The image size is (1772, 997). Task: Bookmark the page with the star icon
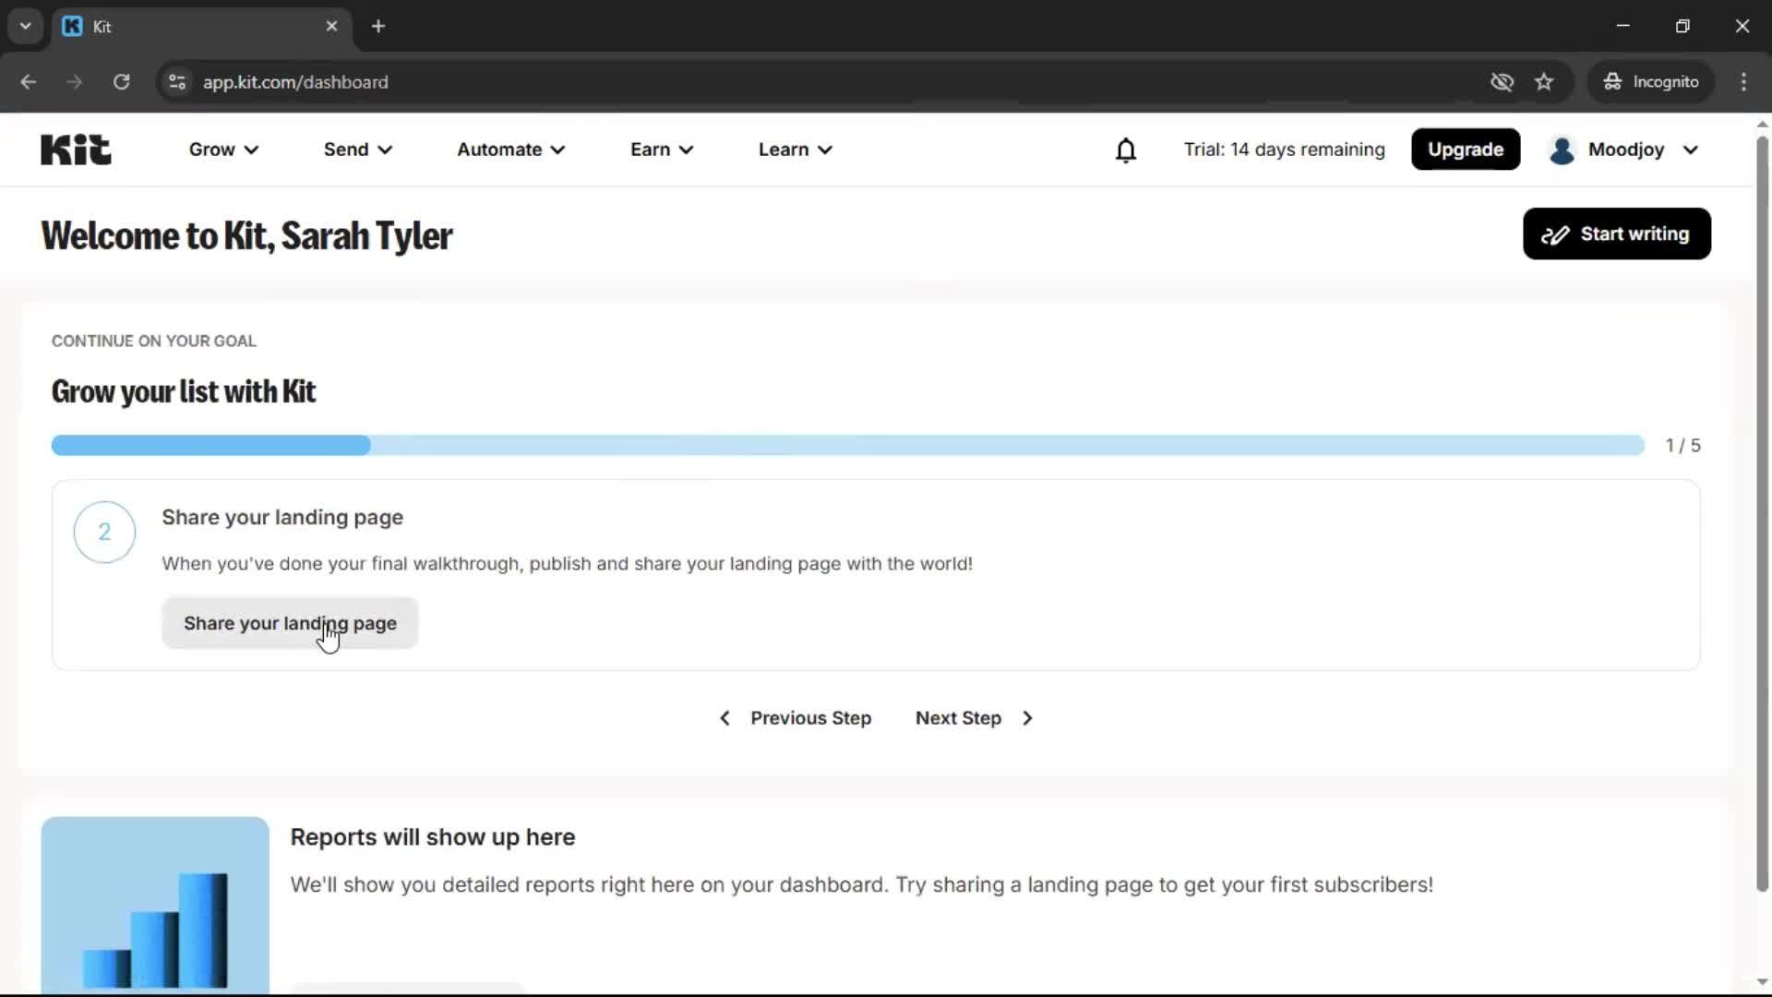[1544, 81]
